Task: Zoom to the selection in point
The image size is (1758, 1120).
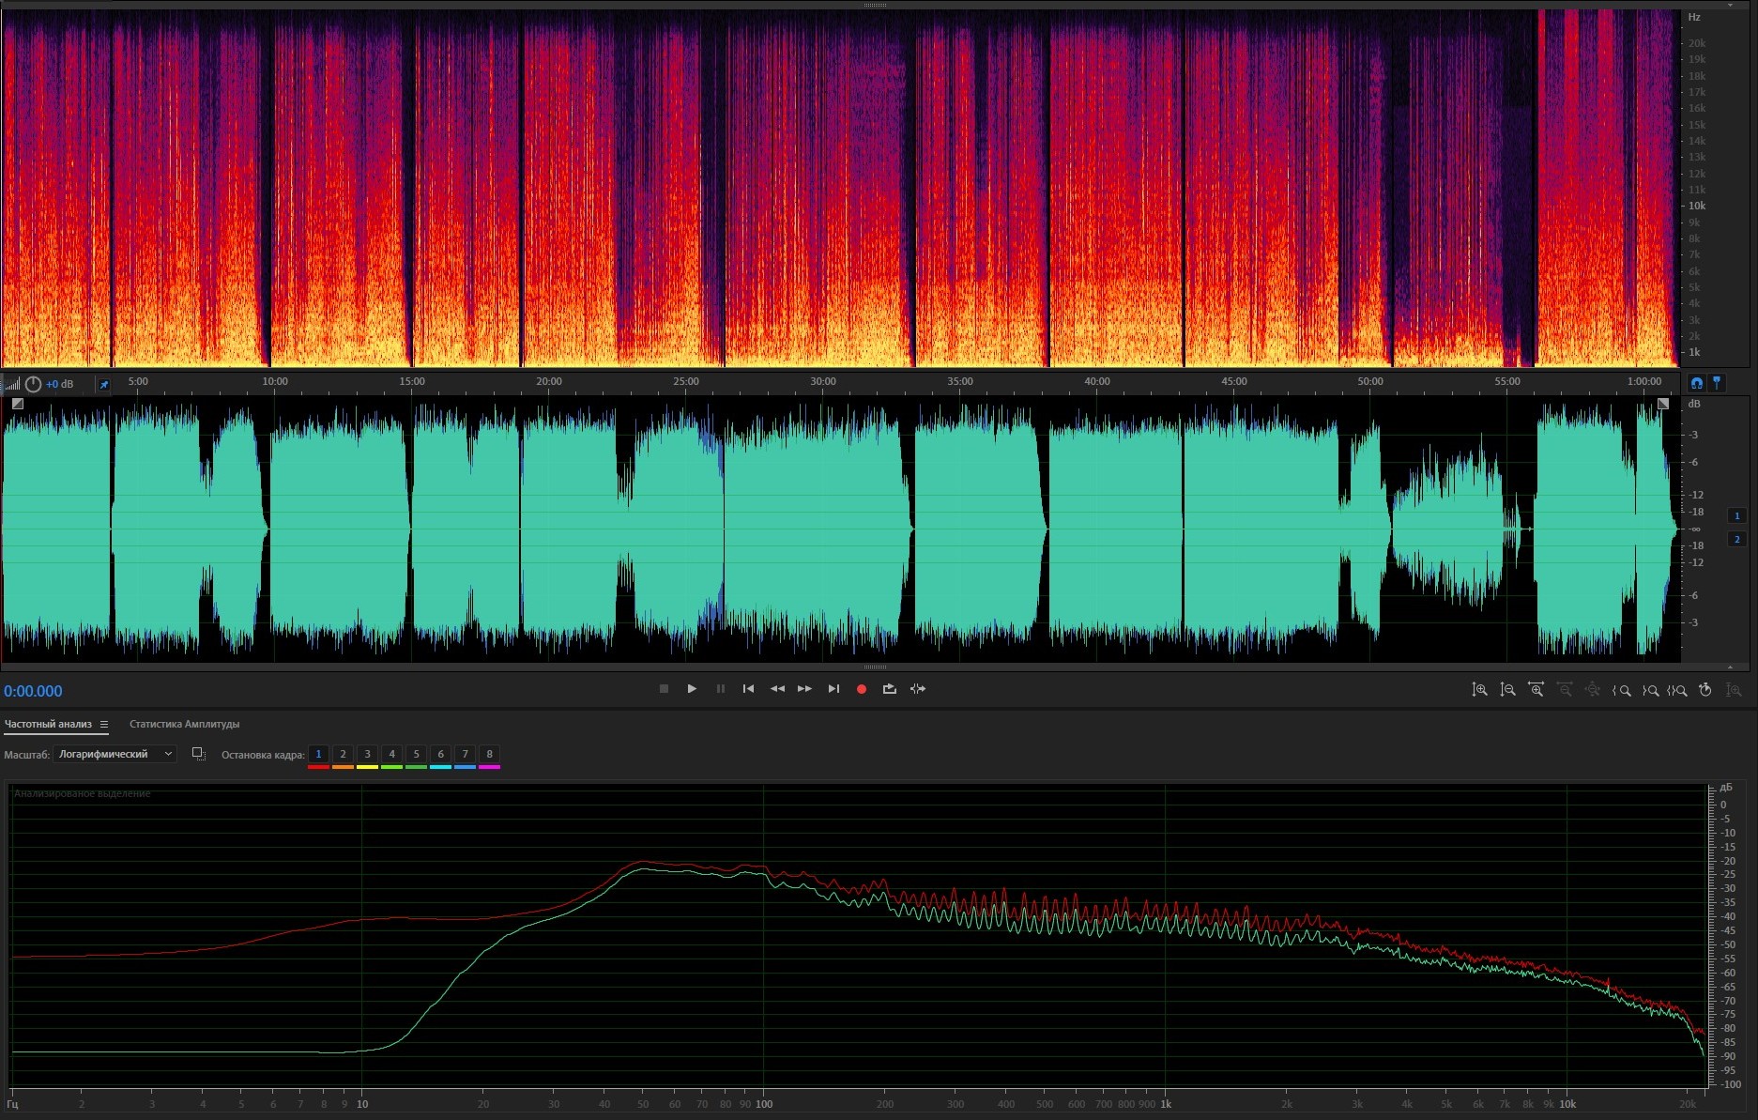Action: click(1621, 690)
